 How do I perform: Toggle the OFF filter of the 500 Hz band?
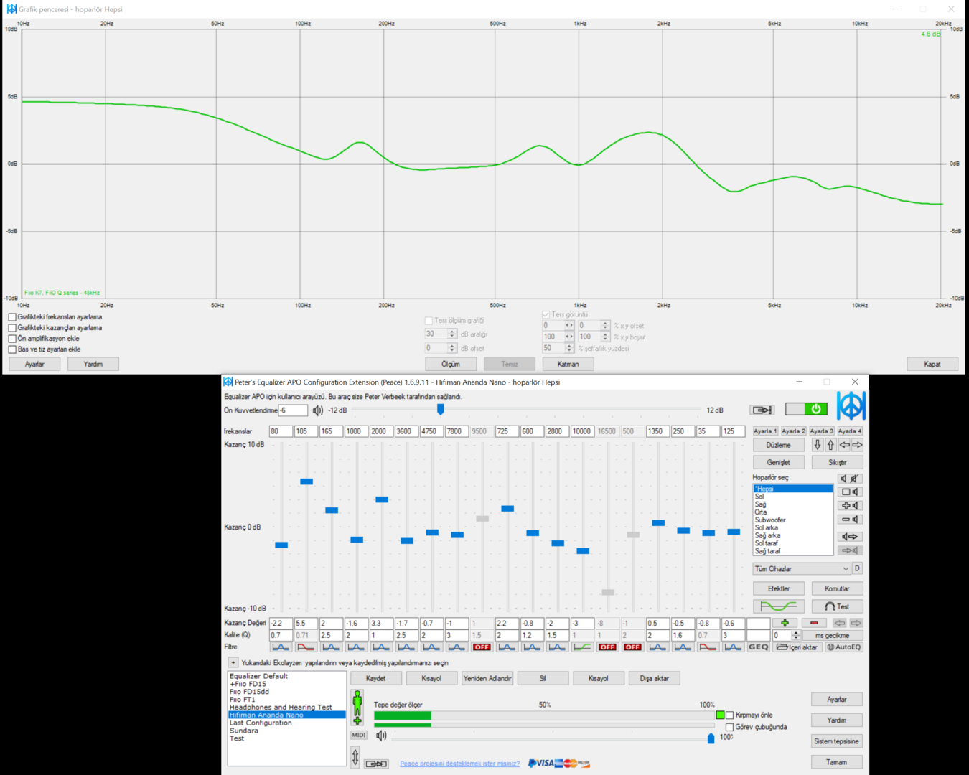coord(632,647)
